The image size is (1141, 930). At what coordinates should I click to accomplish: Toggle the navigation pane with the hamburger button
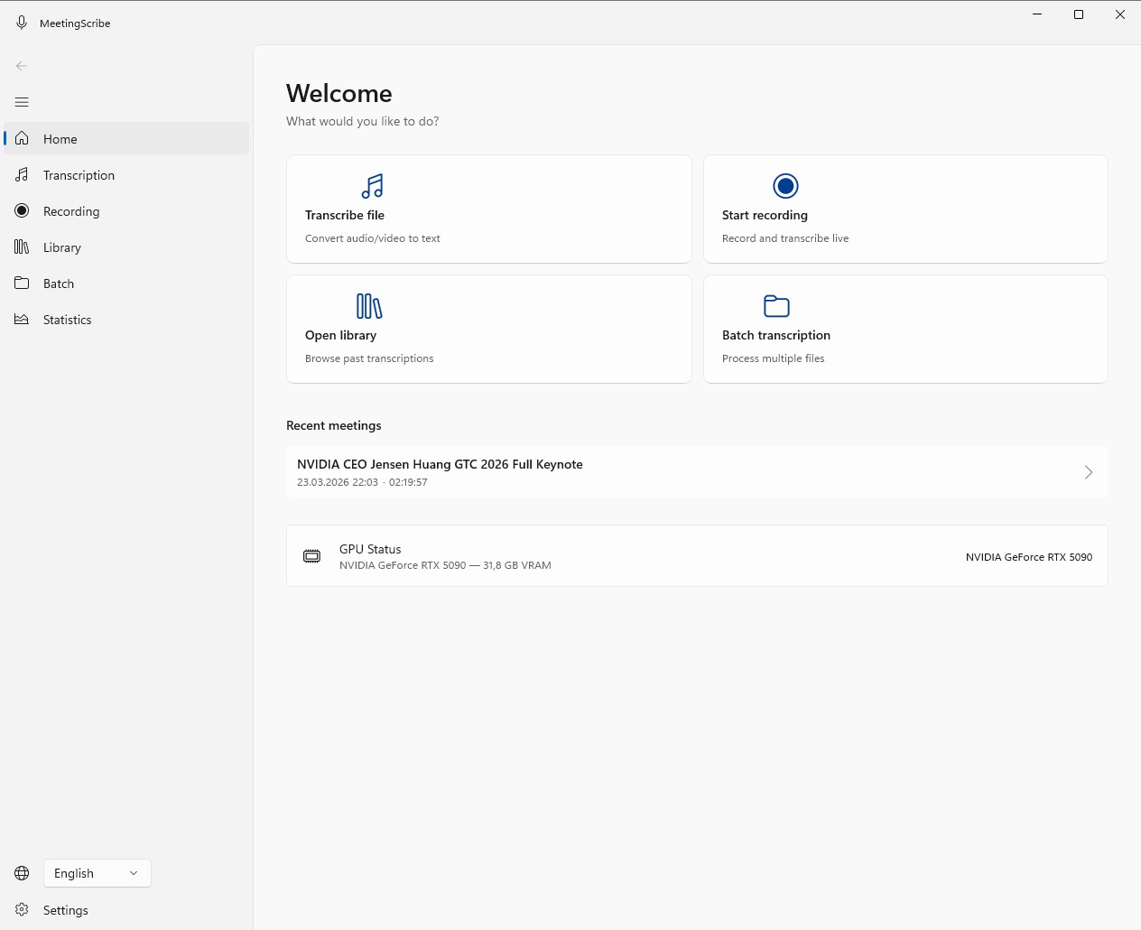click(22, 102)
